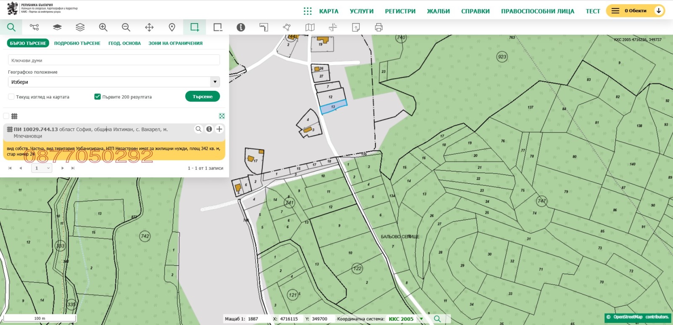Open the ККС 2005 coordinate system dropdown

pos(421,319)
